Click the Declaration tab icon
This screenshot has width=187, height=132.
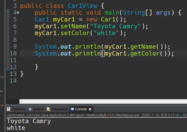point(48,109)
